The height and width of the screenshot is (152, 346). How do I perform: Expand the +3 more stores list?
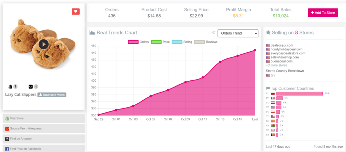coord(276,65)
